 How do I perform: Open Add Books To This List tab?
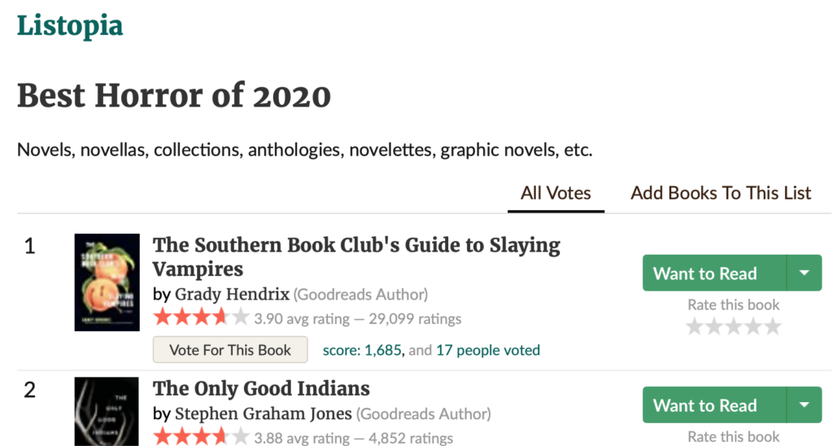coord(721,193)
